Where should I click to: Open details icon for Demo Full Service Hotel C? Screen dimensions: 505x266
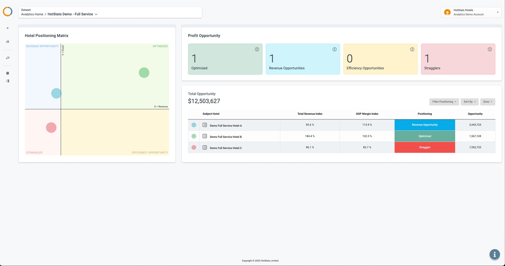pos(205,147)
